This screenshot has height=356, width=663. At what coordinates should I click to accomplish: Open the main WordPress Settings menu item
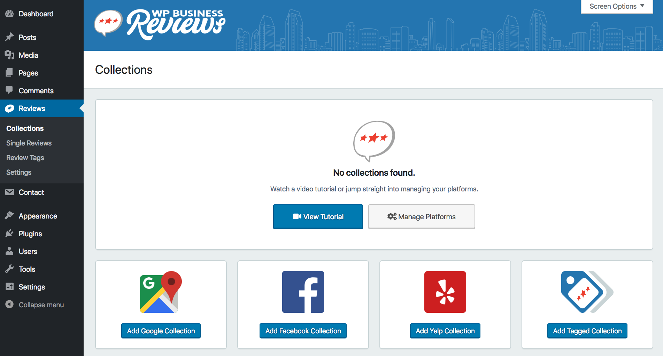pyautogui.click(x=42, y=287)
